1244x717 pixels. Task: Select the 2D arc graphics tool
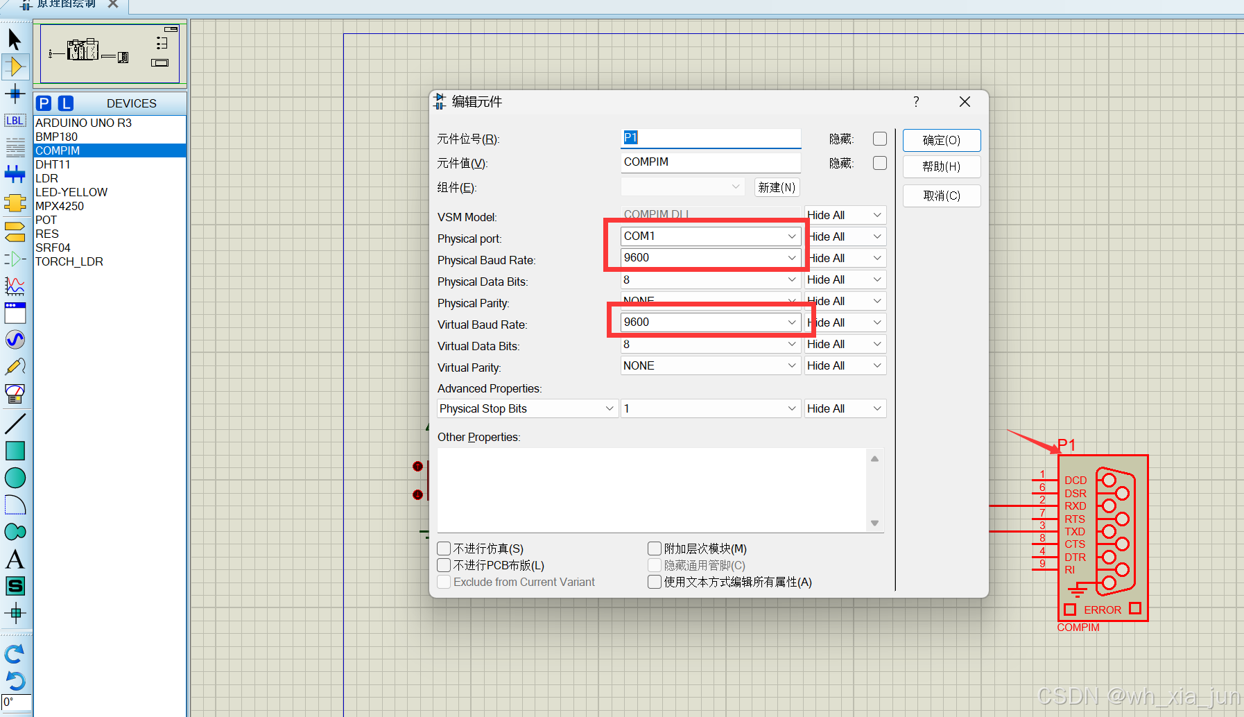point(15,505)
